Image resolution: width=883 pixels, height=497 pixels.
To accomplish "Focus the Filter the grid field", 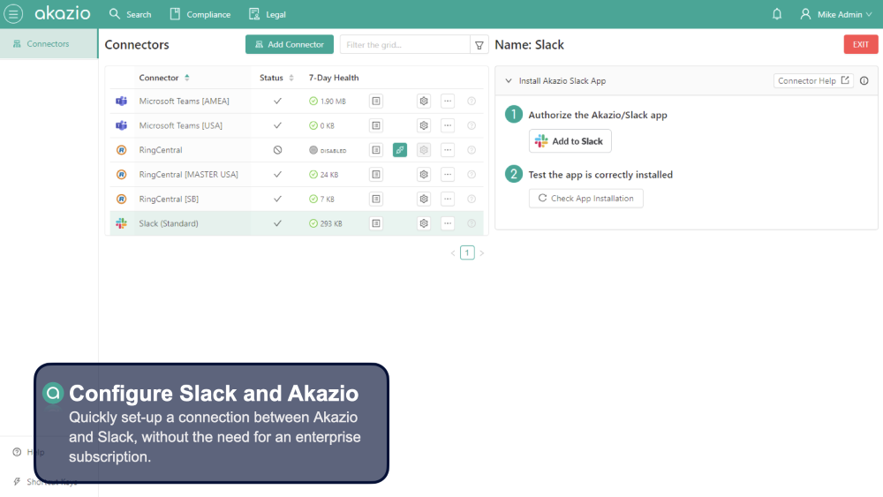I will click(x=405, y=44).
